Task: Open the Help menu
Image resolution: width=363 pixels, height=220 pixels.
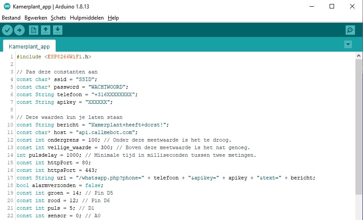Action: [113, 18]
